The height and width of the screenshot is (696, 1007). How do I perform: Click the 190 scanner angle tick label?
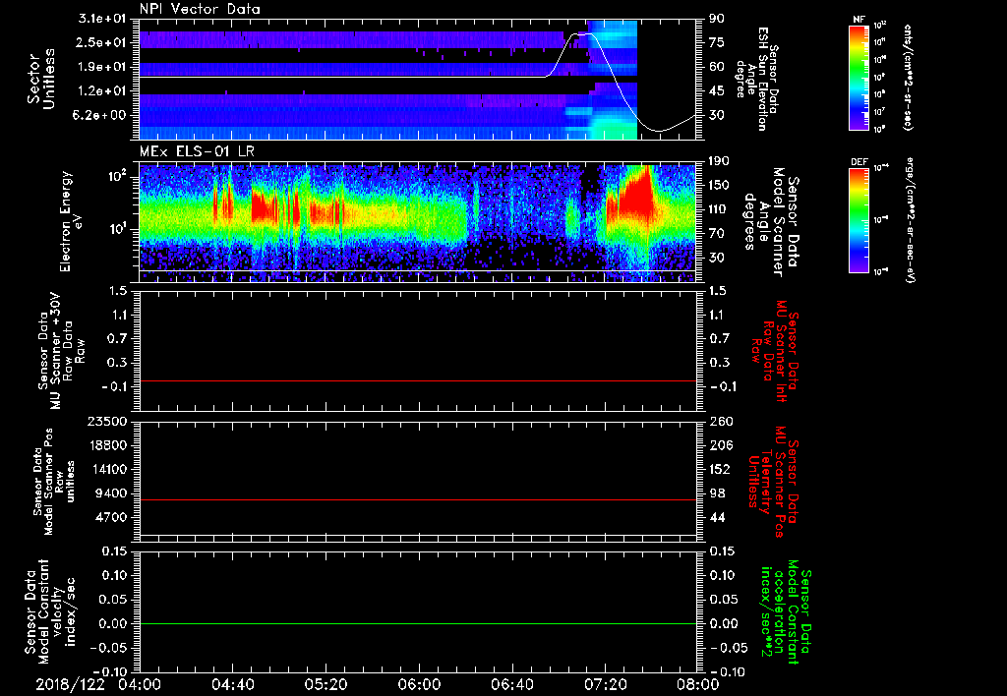719,161
